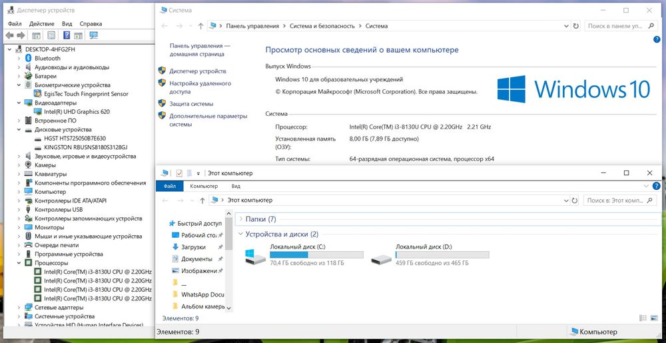
Task: Switch to the Вид ribbon tab in Explorer
Action: 236,186
